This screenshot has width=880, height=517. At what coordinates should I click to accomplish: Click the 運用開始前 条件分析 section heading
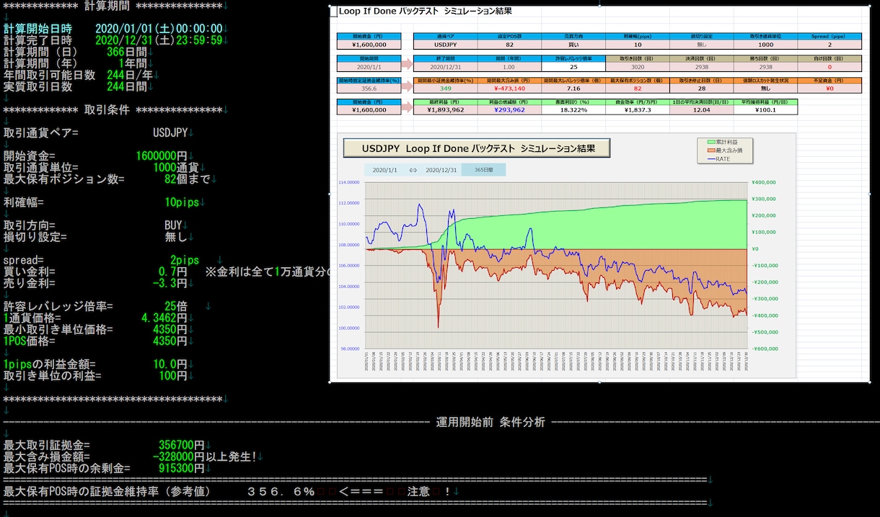(490, 422)
